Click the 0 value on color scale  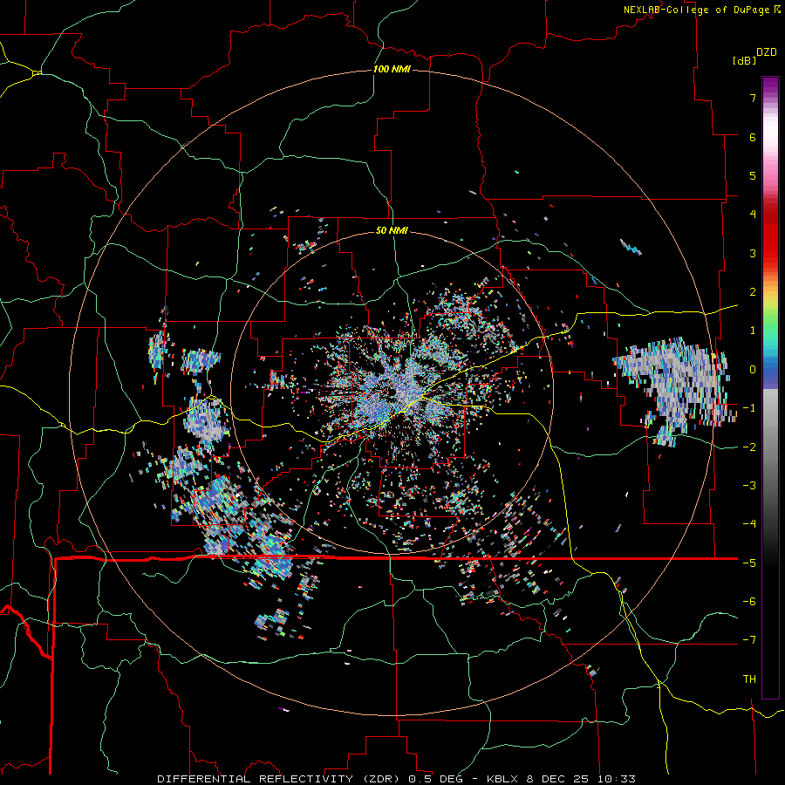753,370
